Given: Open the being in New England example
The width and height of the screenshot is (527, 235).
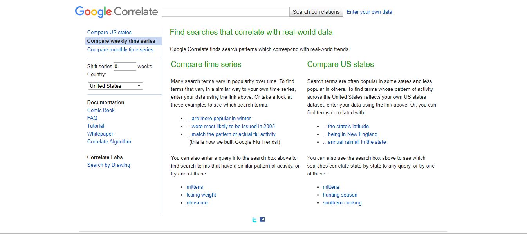Looking at the screenshot, I should pos(350,134).
